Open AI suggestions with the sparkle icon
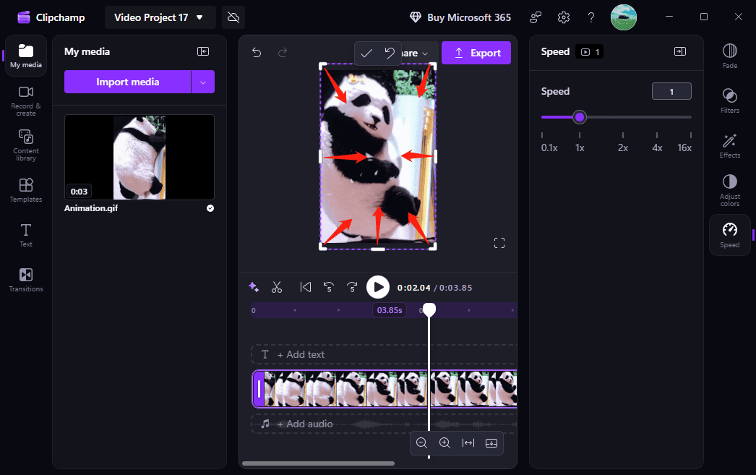This screenshot has height=475, width=756. pyautogui.click(x=254, y=287)
